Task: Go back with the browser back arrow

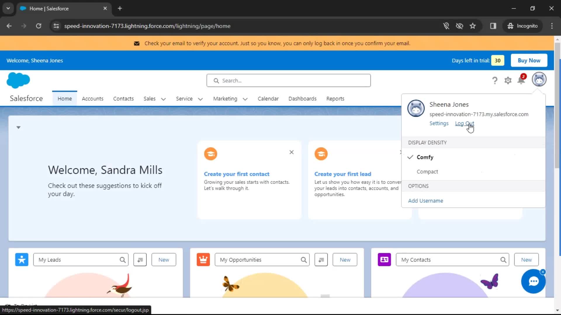Action: [x=9, y=26]
